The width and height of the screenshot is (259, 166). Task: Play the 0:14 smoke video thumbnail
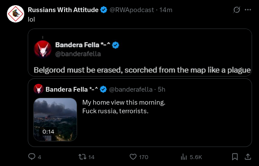click(55, 119)
